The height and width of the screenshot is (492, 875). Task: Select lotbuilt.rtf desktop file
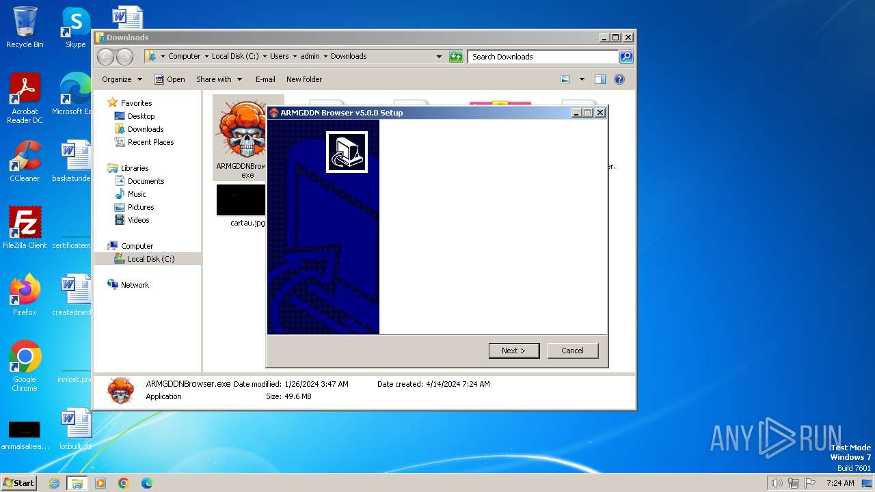[75, 429]
